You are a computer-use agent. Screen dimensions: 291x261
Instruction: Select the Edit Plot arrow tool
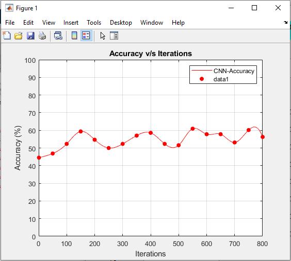pos(103,36)
